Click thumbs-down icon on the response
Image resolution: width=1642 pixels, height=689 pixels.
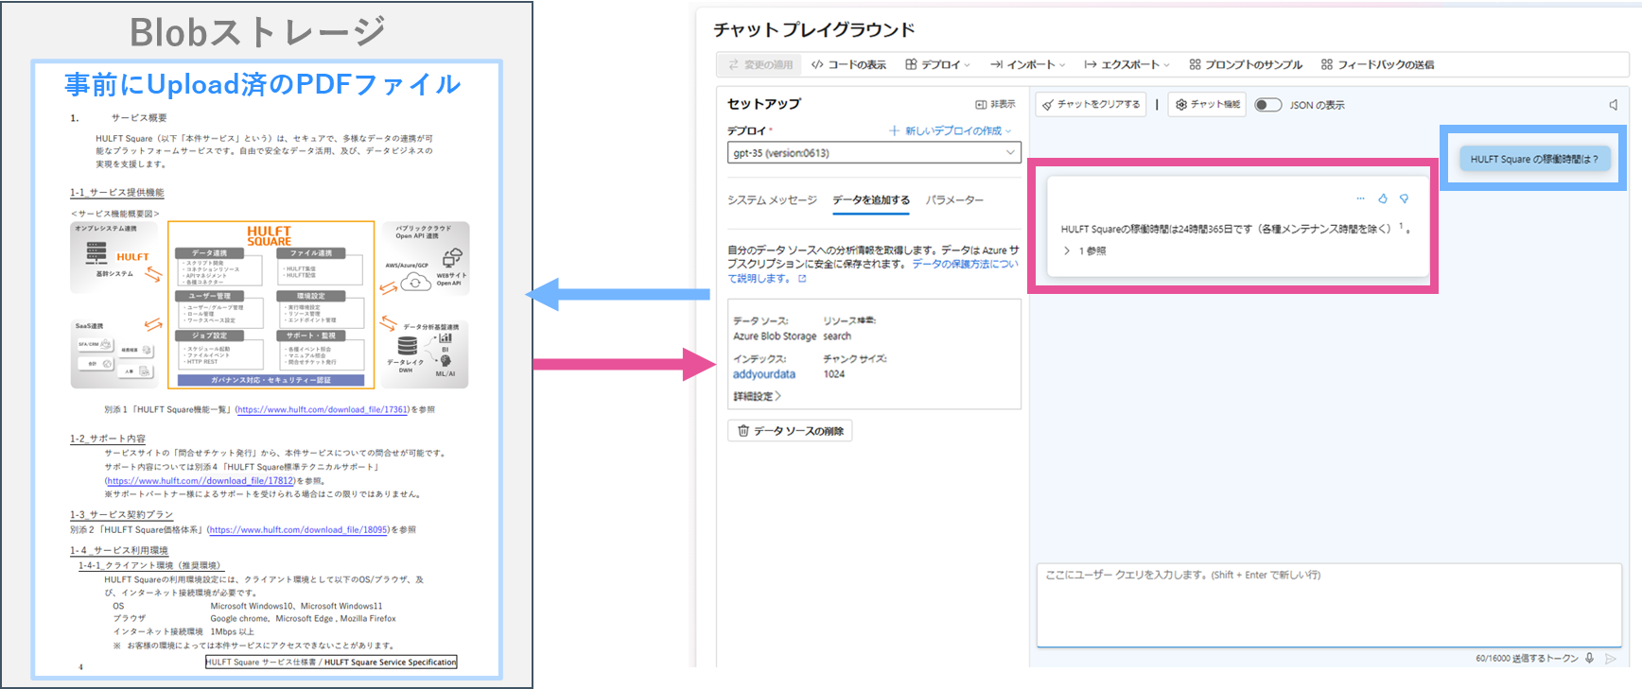1404,198
